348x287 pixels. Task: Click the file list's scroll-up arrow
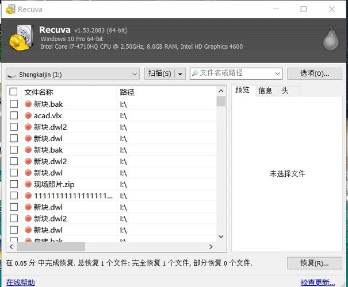pos(221,91)
